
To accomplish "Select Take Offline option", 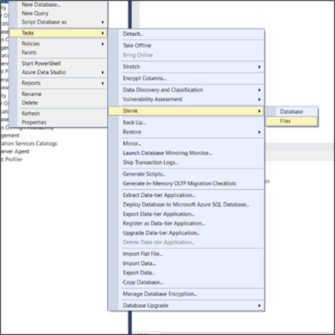I will click(x=137, y=46).
